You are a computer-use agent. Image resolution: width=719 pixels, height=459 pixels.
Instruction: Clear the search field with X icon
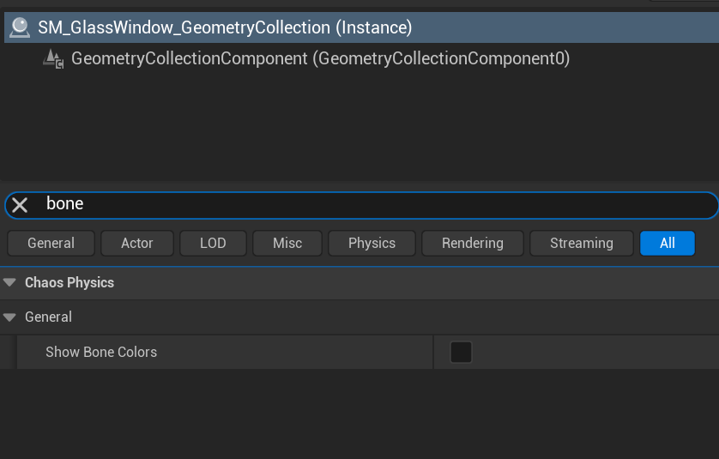(x=20, y=204)
